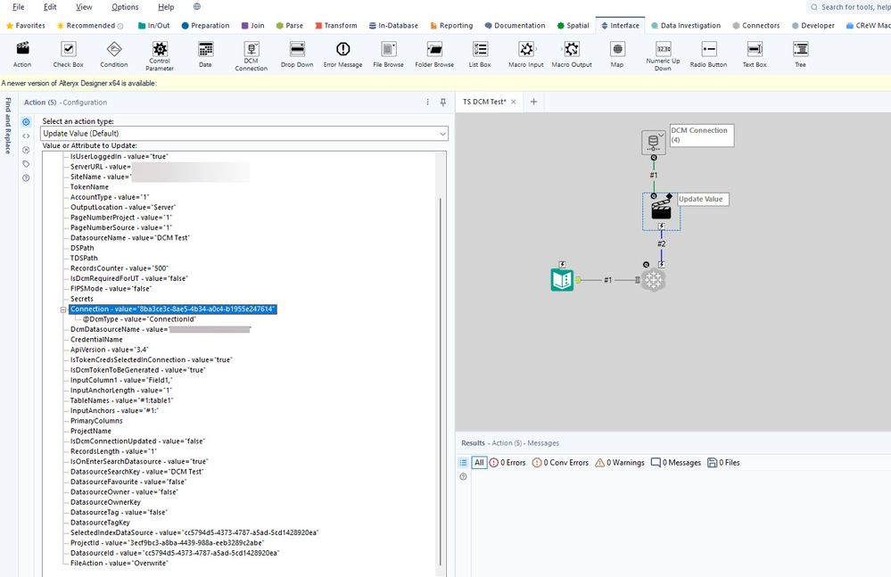Select the RecordsCounter tree row
891x577 pixels.
(120, 268)
